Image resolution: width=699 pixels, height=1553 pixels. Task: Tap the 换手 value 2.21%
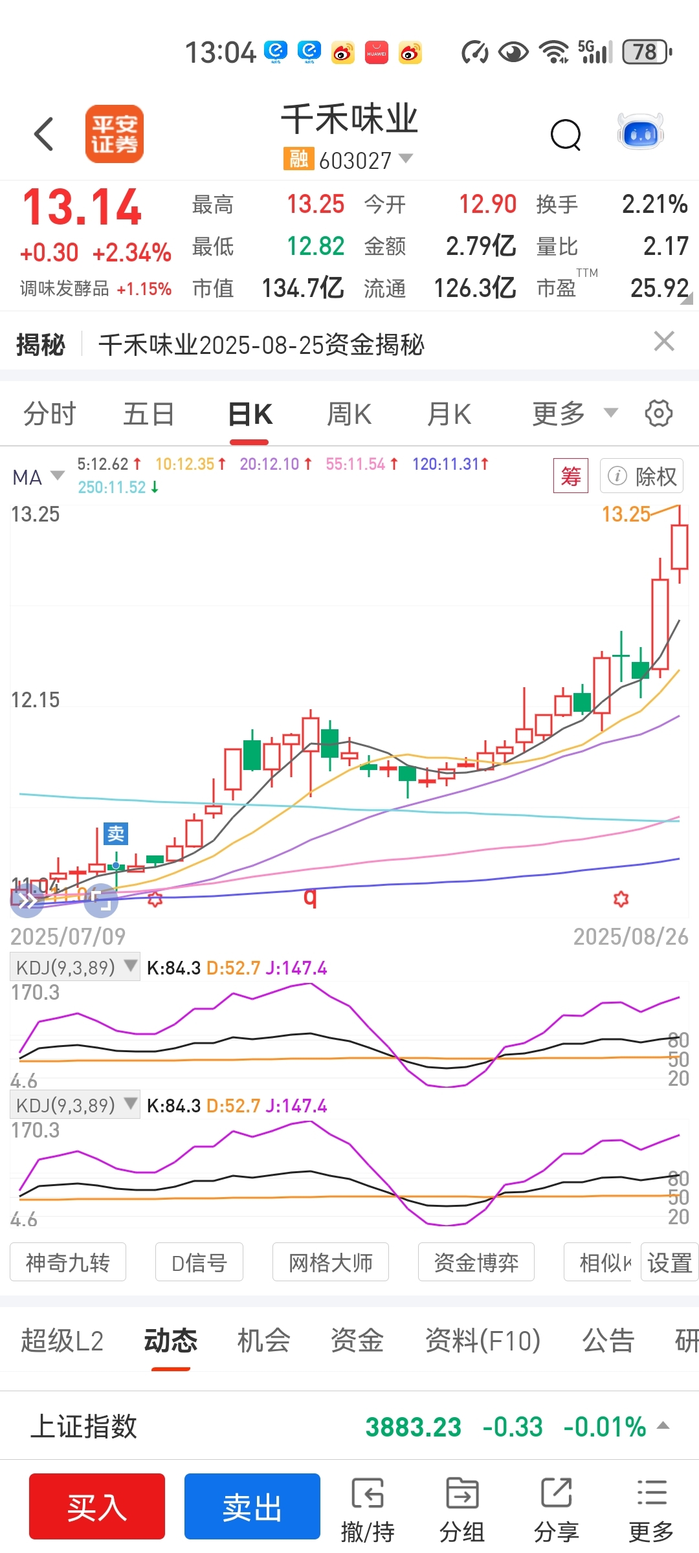(x=655, y=204)
